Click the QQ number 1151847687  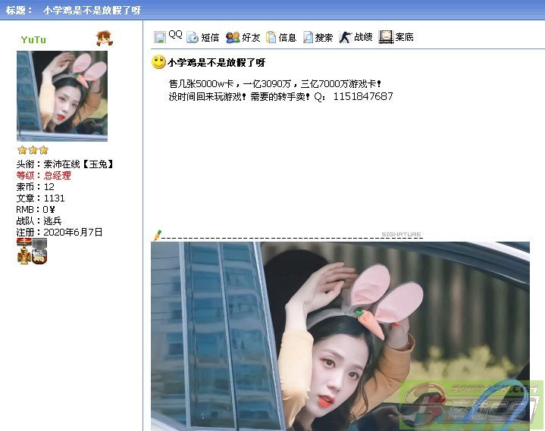[363, 96]
